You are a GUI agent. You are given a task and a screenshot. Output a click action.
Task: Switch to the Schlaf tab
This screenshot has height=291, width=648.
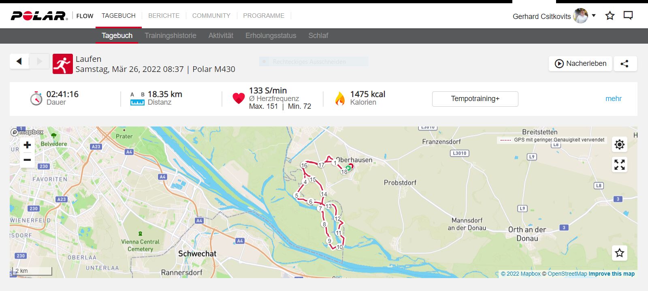[x=318, y=36]
